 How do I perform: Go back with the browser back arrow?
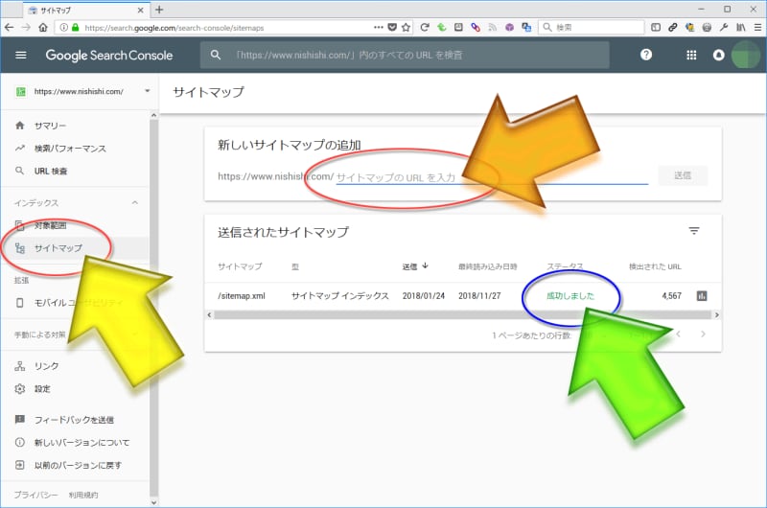[9, 28]
